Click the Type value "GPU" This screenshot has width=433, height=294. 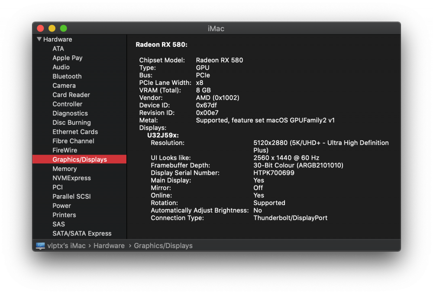click(203, 68)
